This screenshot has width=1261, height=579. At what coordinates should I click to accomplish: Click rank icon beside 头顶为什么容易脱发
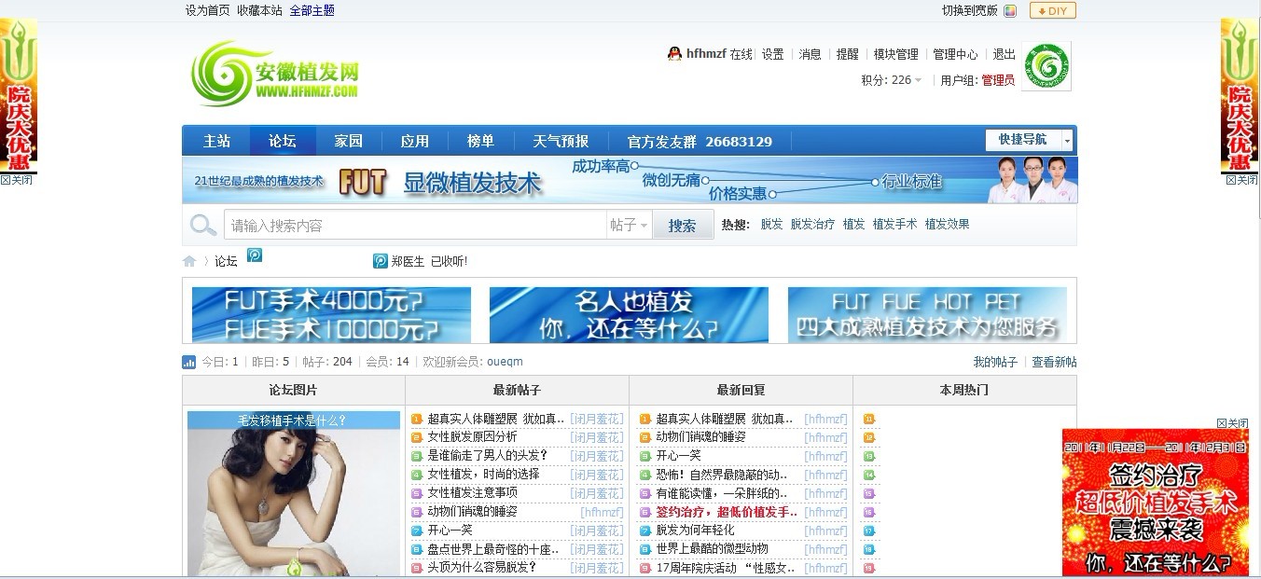[417, 568]
